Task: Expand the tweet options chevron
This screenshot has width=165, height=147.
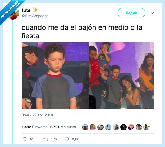Action: click(152, 13)
